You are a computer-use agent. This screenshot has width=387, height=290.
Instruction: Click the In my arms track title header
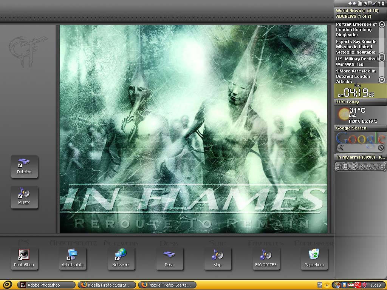(x=361, y=157)
